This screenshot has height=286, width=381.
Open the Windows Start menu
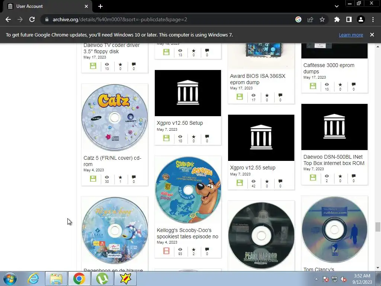click(x=10, y=279)
